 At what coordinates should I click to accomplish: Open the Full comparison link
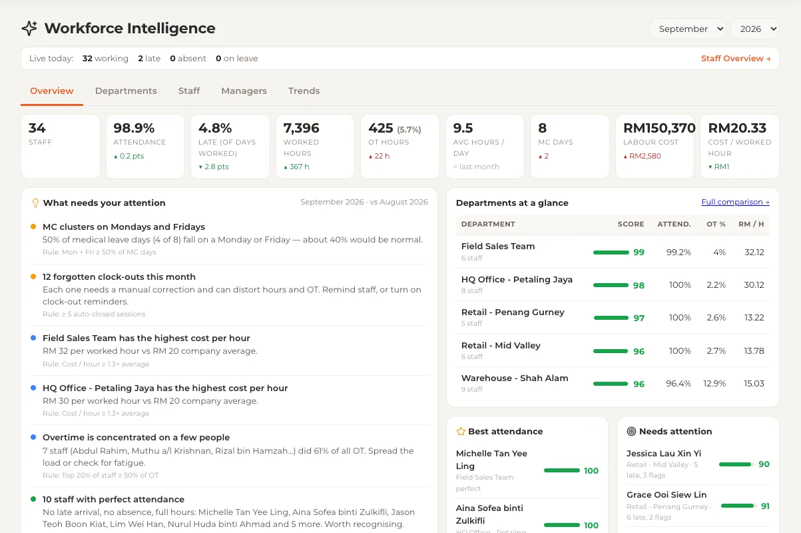(735, 202)
